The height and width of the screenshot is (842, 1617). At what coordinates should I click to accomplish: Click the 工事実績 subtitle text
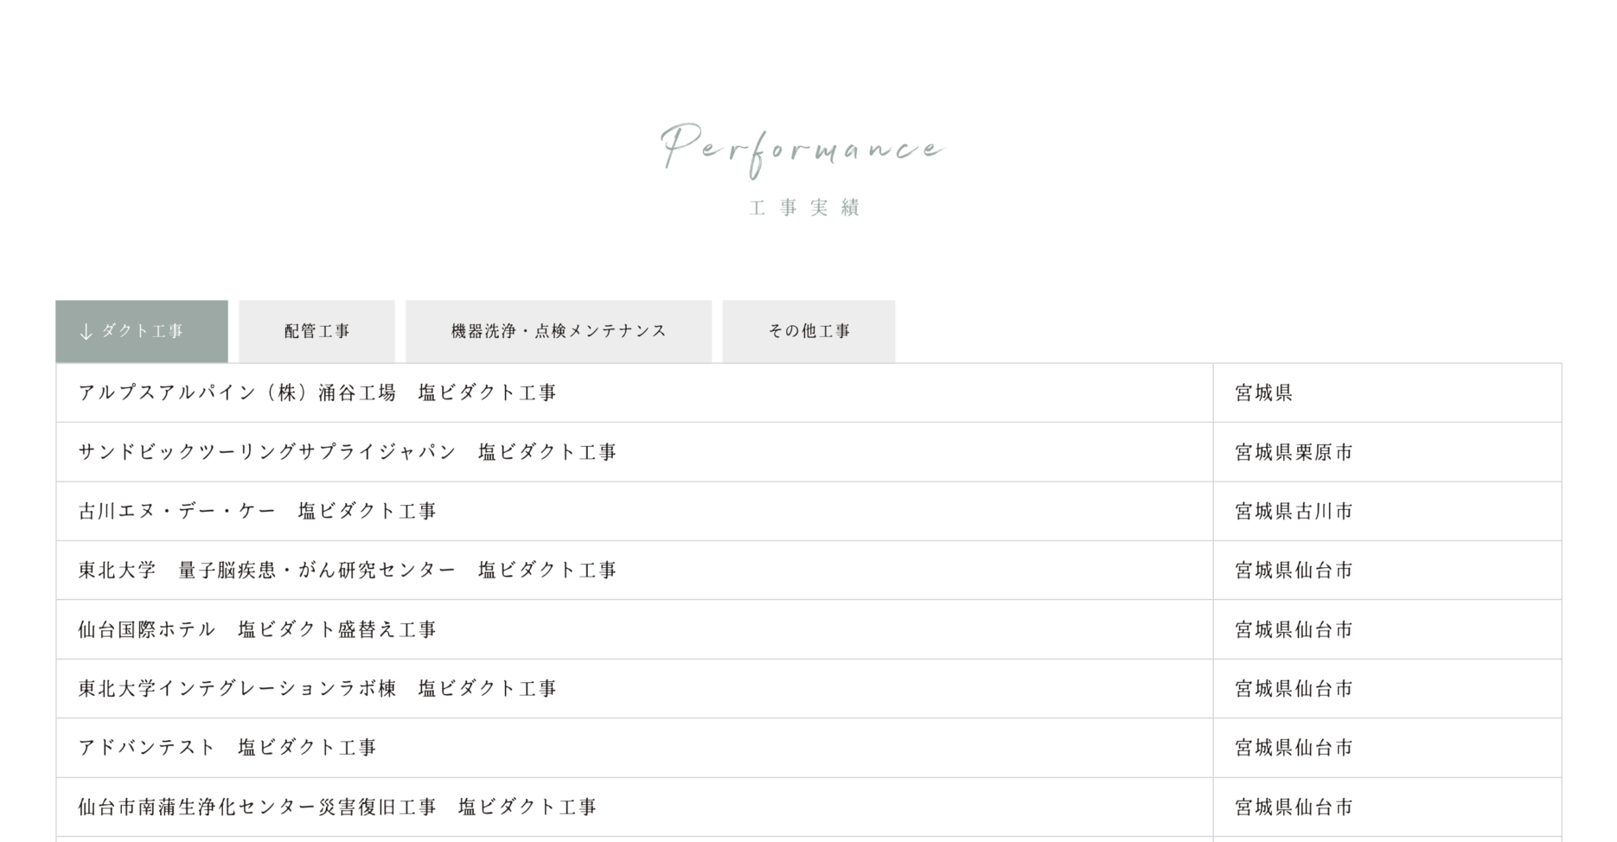click(805, 207)
